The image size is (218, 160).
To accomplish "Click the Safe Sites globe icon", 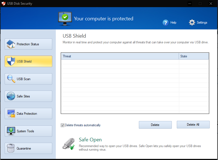I will 11,96.
